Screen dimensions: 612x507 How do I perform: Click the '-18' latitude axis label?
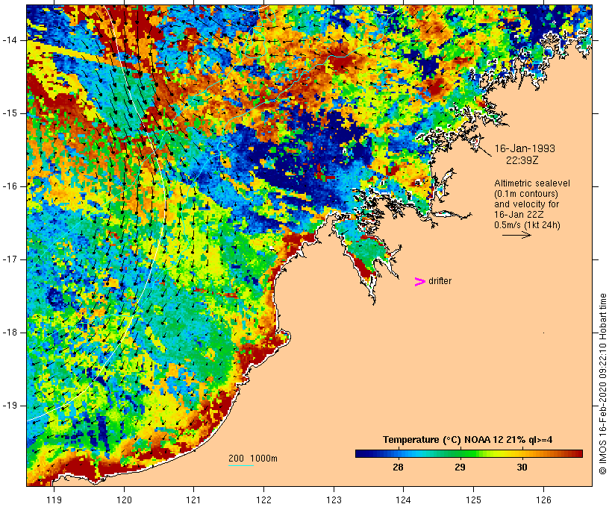tap(10, 333)
